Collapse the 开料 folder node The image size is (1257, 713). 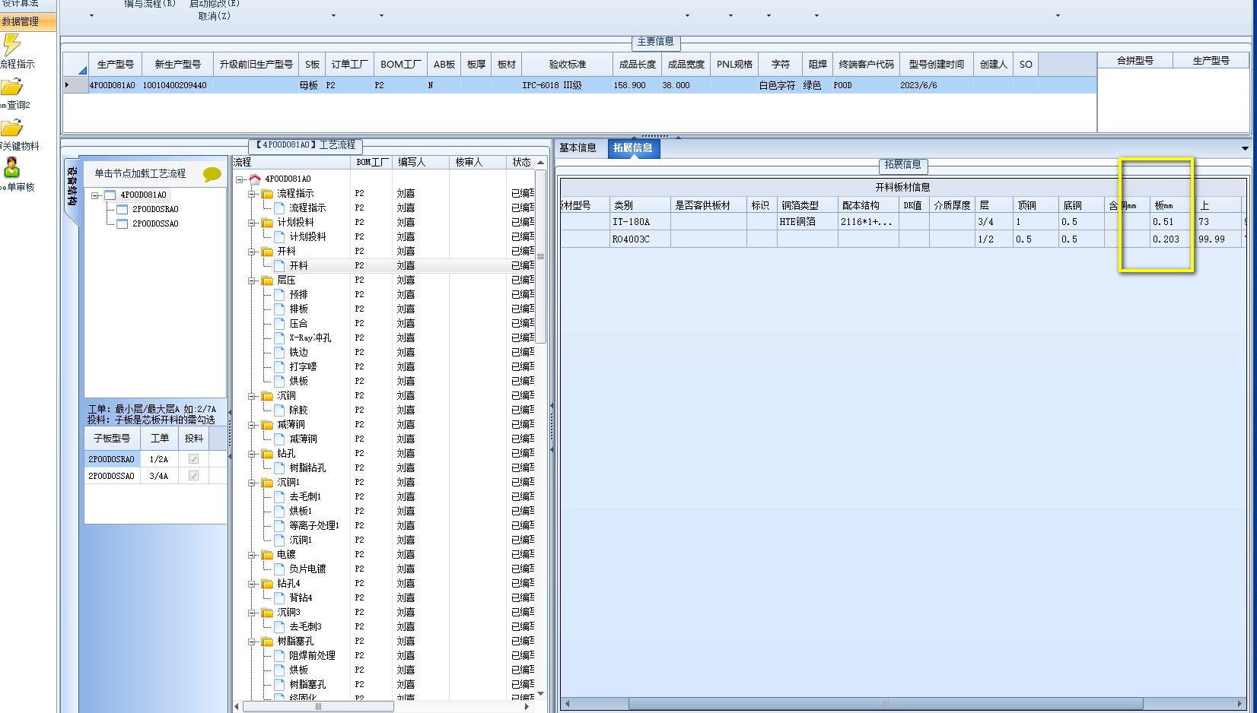(x=252, y=252)
